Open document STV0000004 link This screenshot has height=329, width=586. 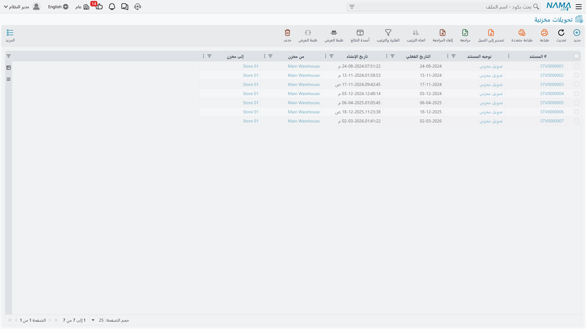tap(552, 94)
